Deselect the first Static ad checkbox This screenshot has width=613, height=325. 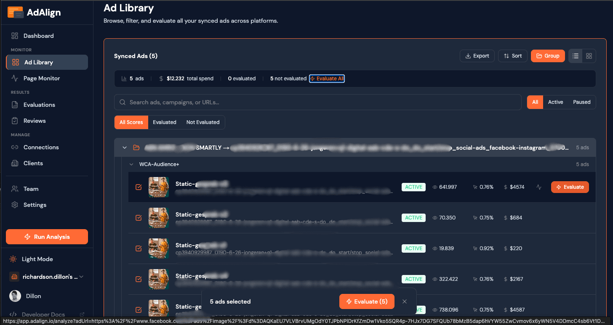tap(139, 187)
